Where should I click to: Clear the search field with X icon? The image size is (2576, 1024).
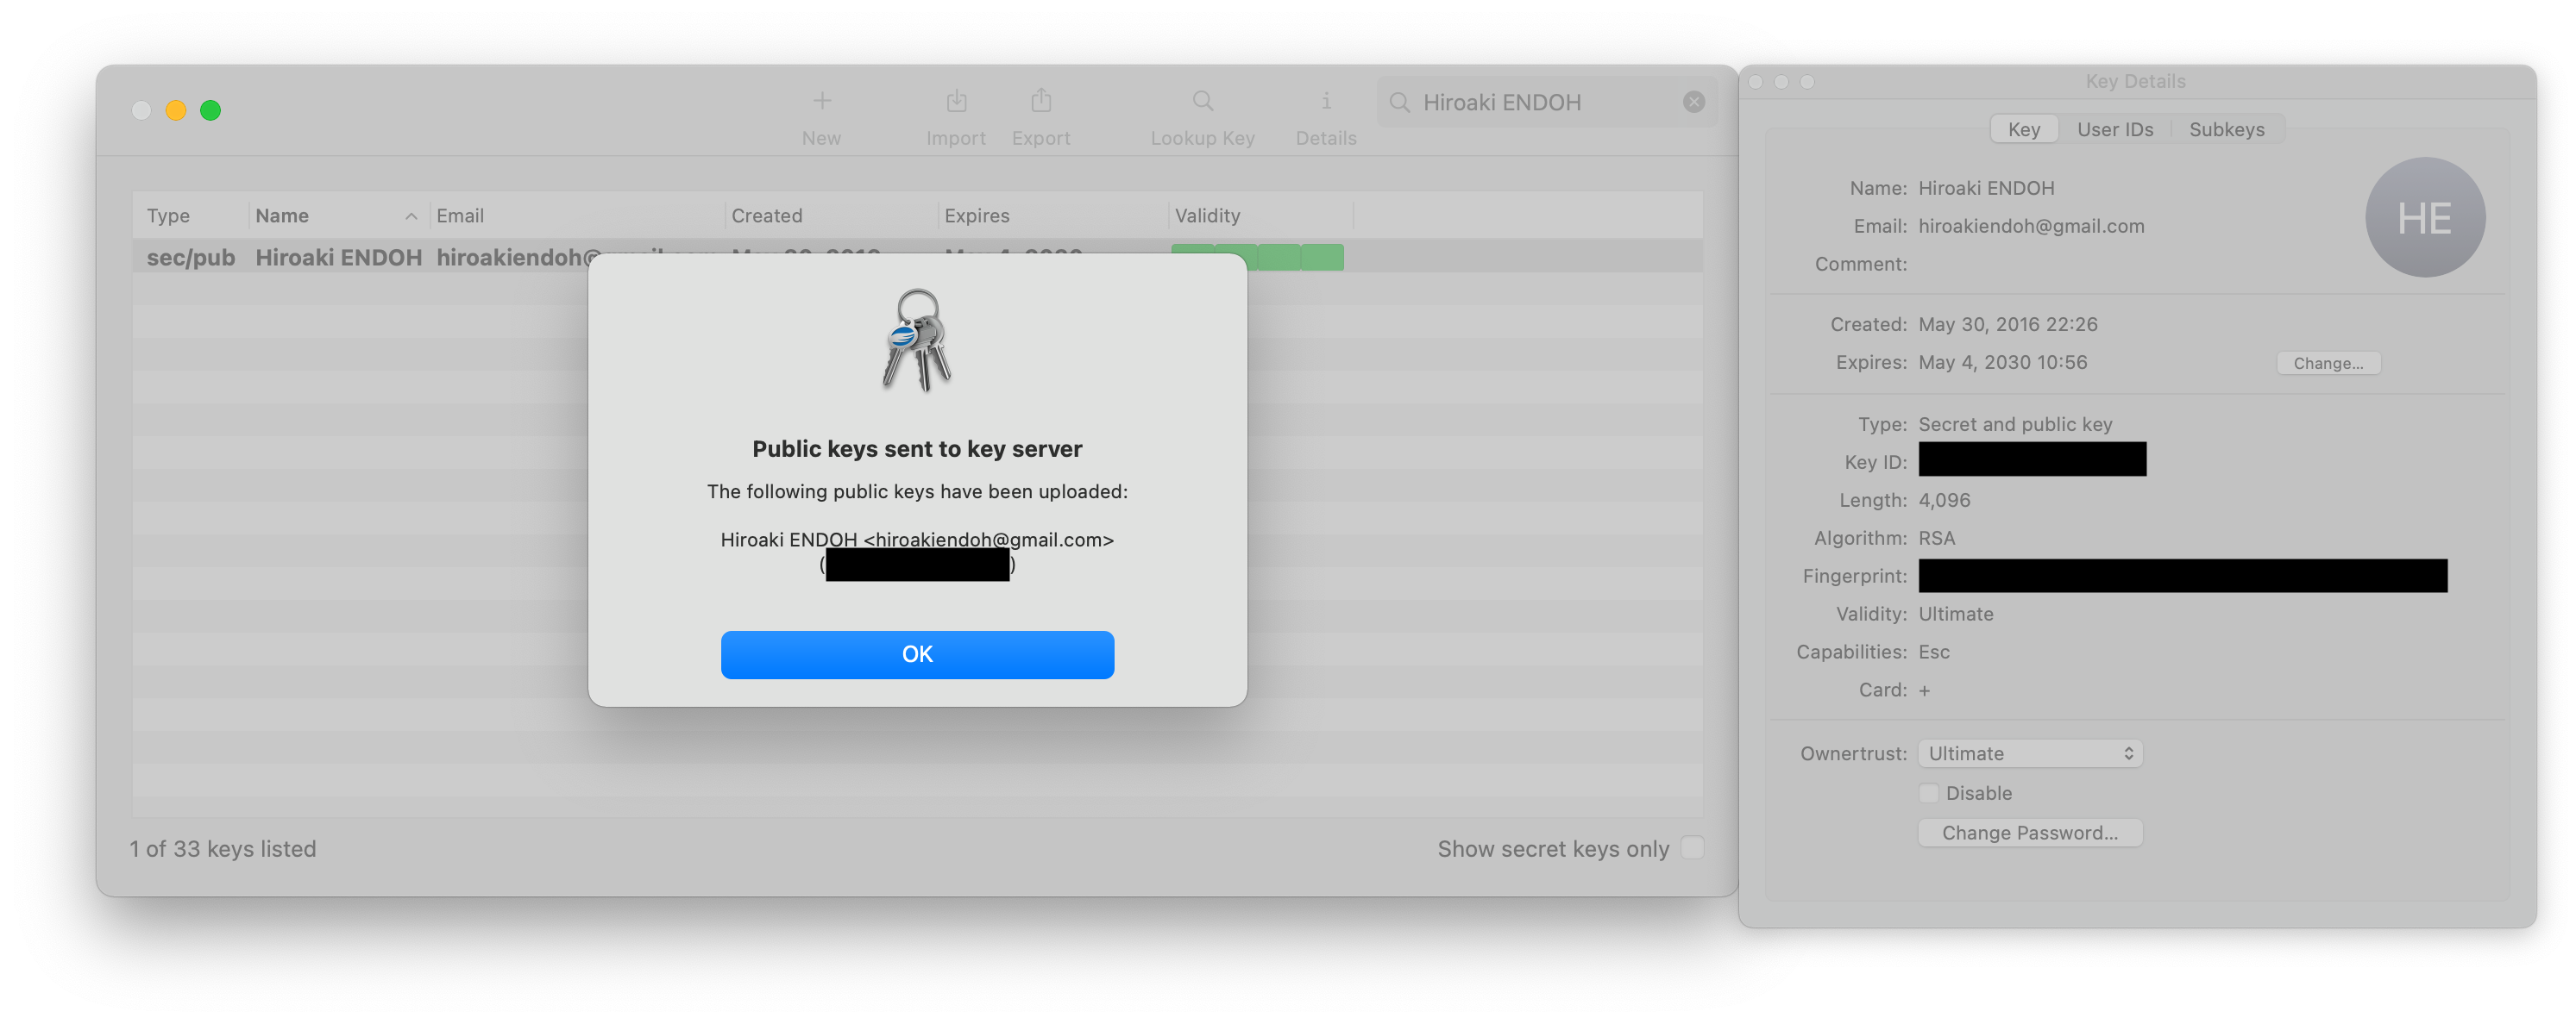tap(1693, 102)
